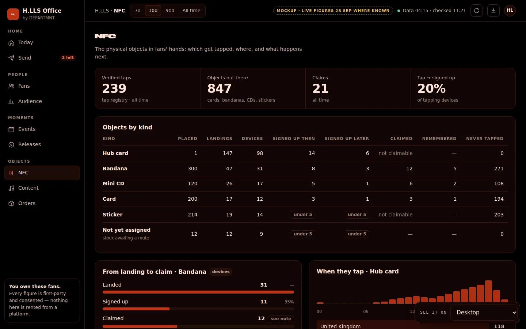Open the Releases section
The image size is (526, 329).
click(42, 145)
